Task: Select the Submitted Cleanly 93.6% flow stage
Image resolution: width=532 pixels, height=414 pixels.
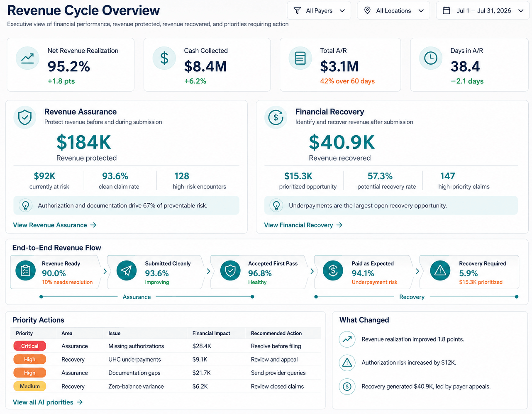Action: coord(156,272)
